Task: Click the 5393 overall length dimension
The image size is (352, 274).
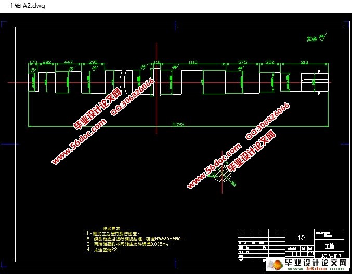Action: [x=178, y=124]
